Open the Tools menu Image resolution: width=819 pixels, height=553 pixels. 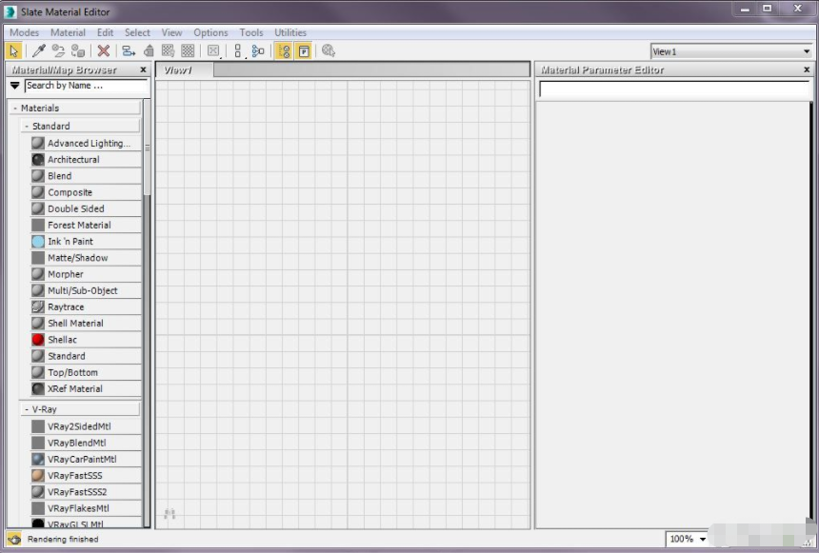(251, 32)
